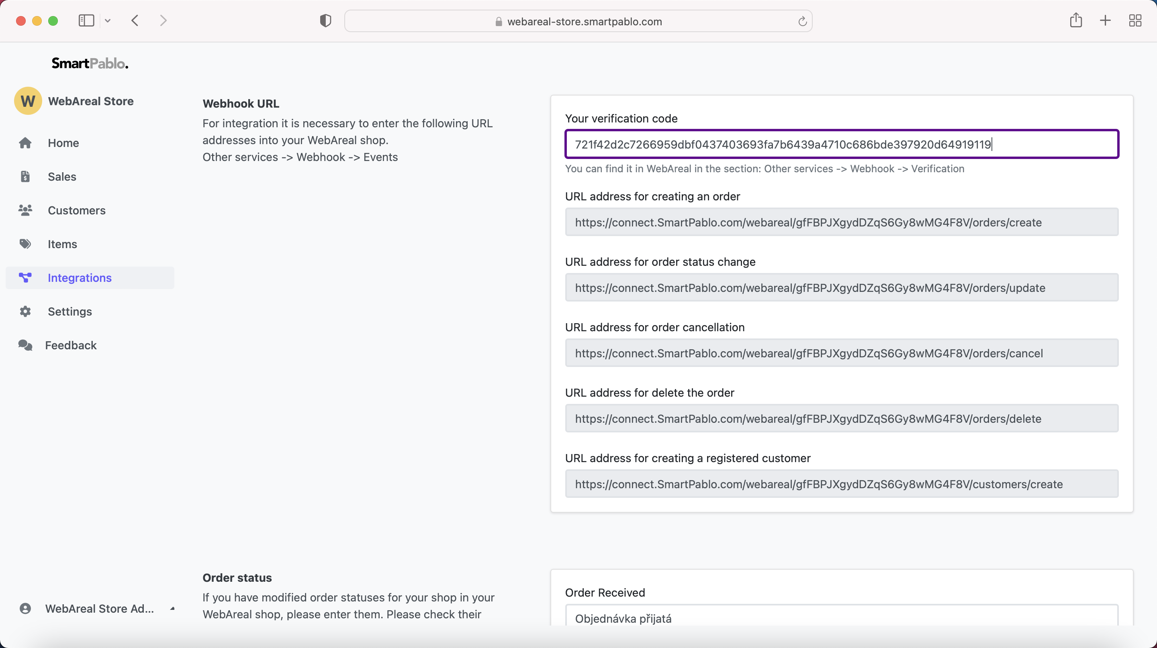The width and height of the screenshot is (1157, 648).
Task: Show tab overview grid icon
Action: point(1135,20)
